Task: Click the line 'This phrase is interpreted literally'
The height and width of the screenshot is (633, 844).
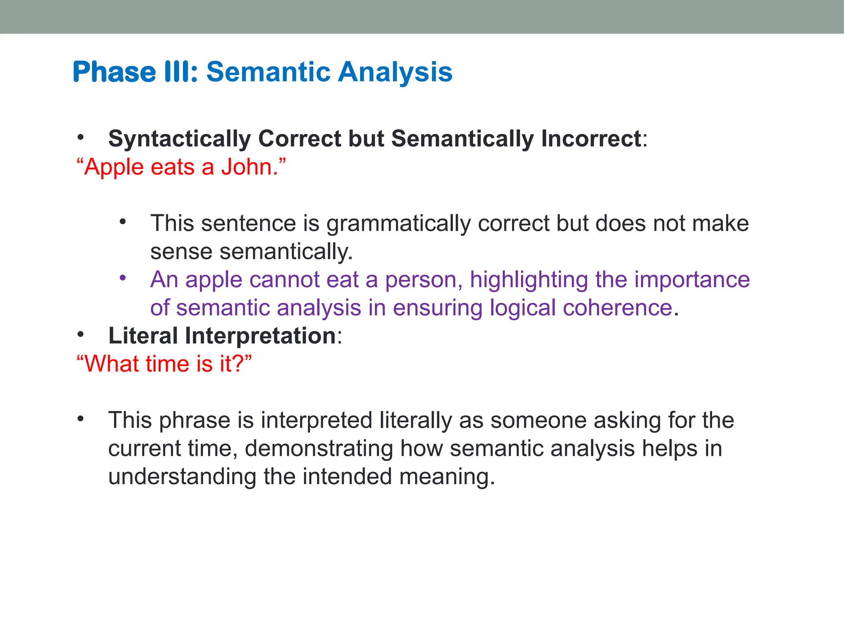Action: [x=420, y=420]
